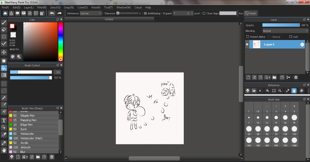The width and height of the screenshot is (310, 162).
Task: Close the Color panel
Action: [x=61, y=19]
